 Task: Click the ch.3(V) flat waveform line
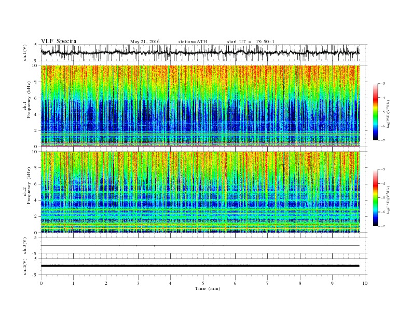(x=200, y=246)
